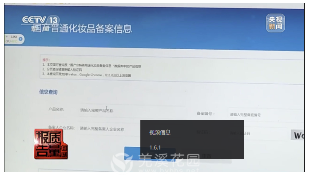The height and width of the screenshot is (177, 310).
Task: Click the 视频信息 overlay title
Action: click(160, 132)
